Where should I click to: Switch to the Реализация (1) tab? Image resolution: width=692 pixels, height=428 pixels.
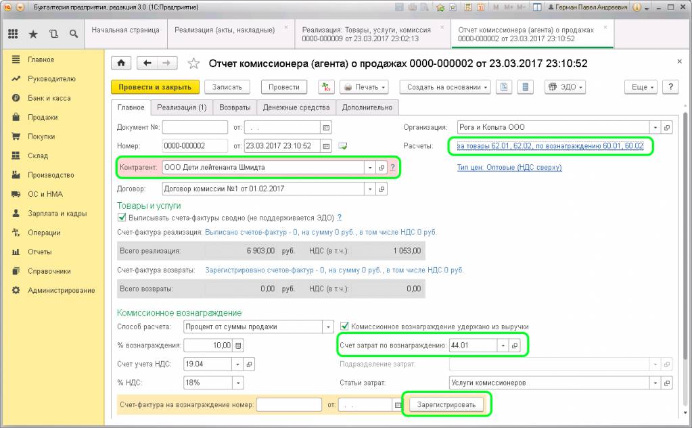[x=182, y=108]
